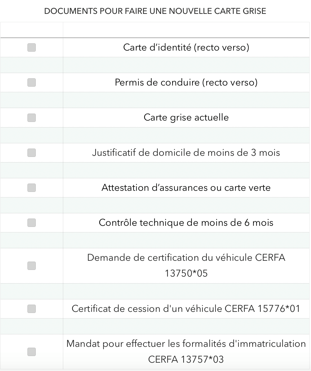Screen dimensions: 311x371
Task: Tick the Mandat CERFA 13757*03 checkbox
Action: pos(32,352)
